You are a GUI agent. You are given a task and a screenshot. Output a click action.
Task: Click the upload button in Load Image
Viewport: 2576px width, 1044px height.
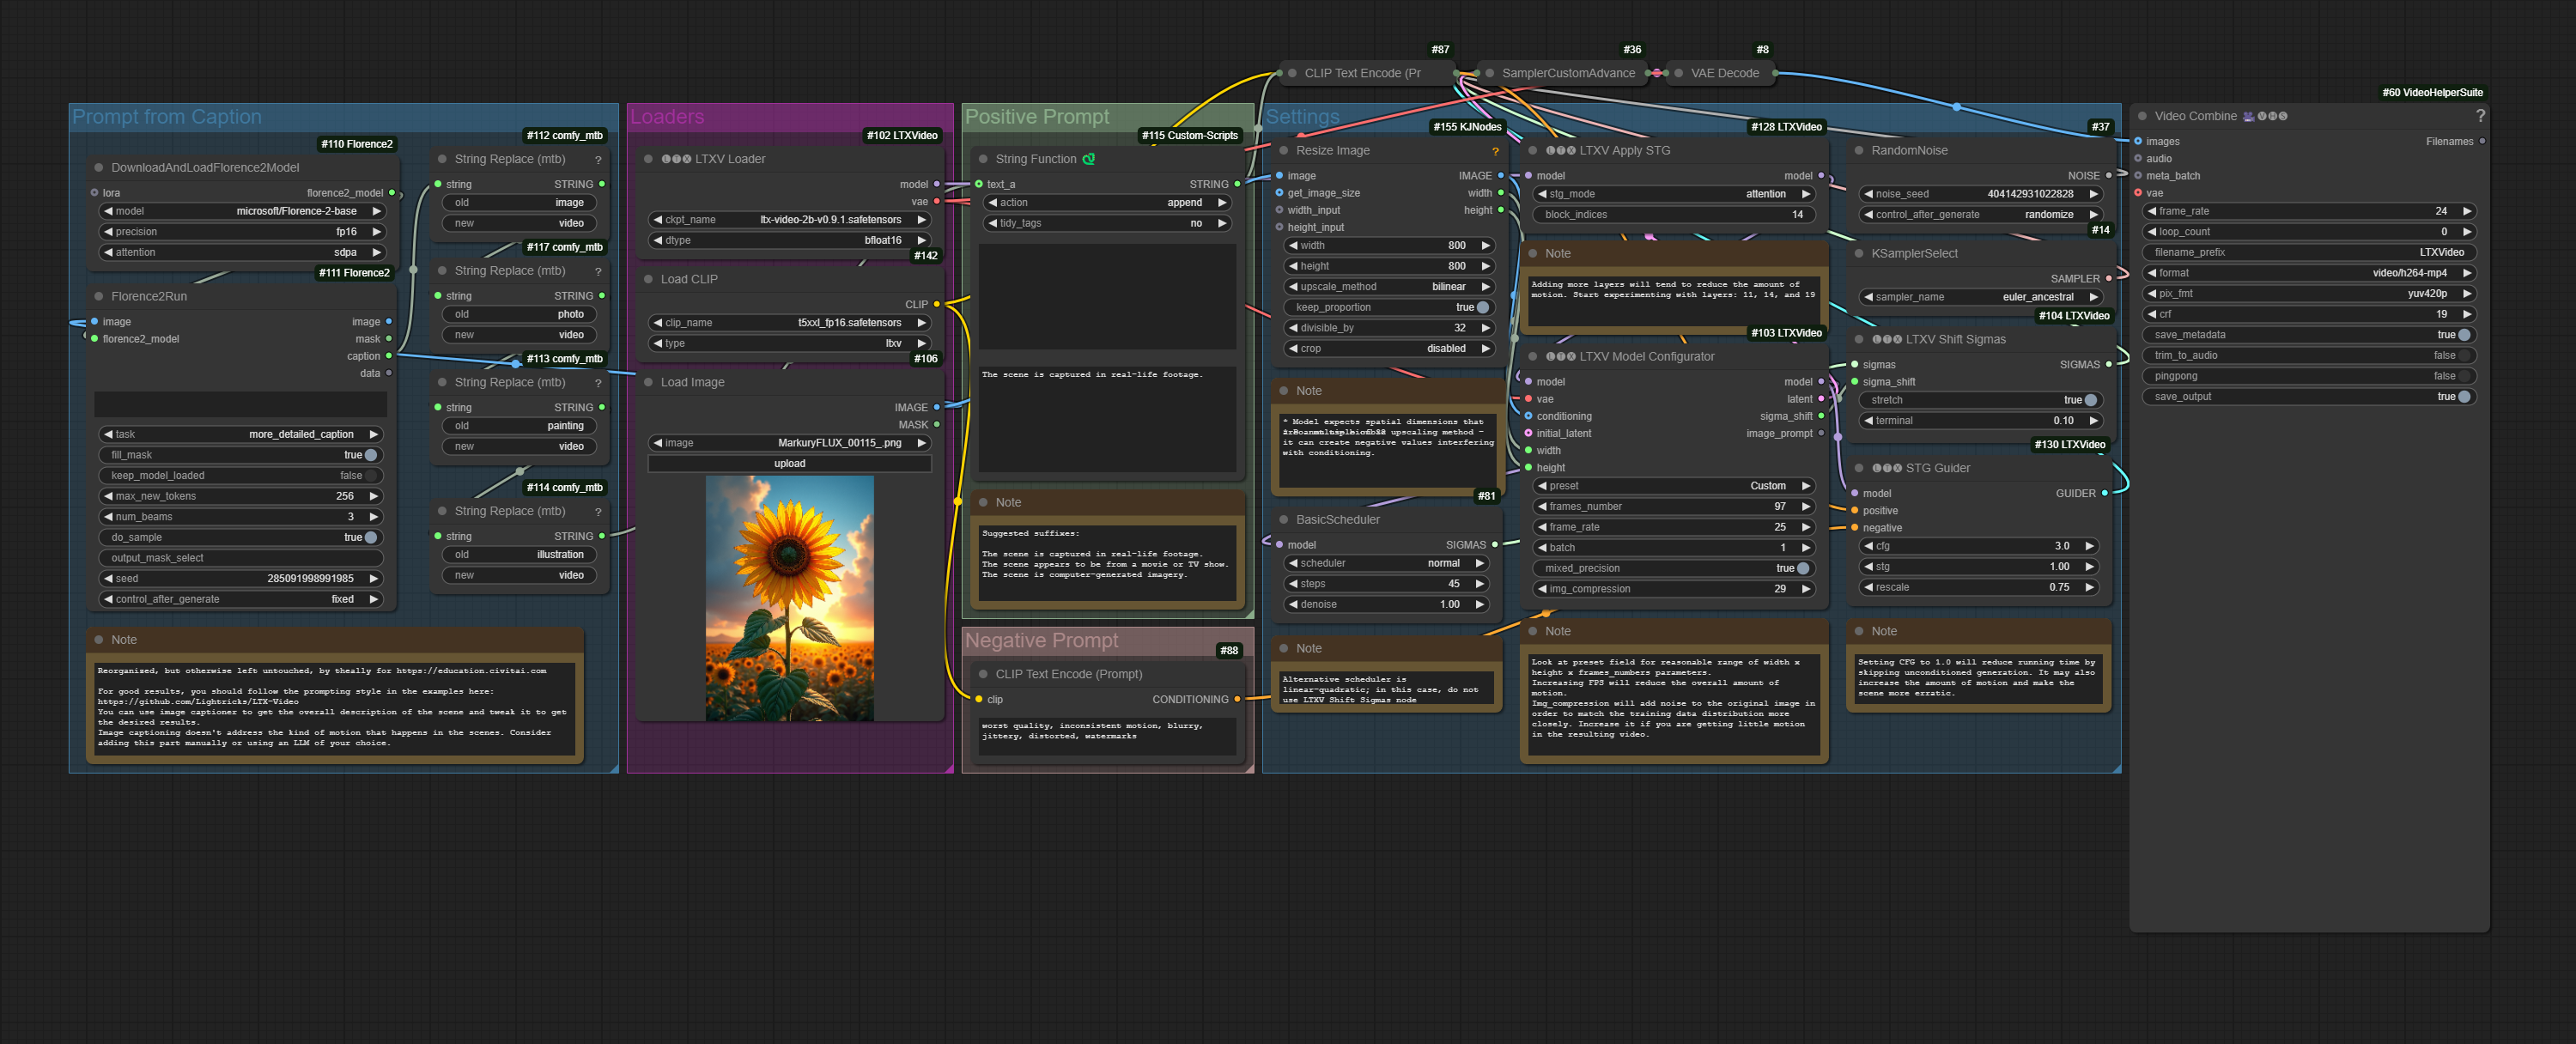point(789,464)
